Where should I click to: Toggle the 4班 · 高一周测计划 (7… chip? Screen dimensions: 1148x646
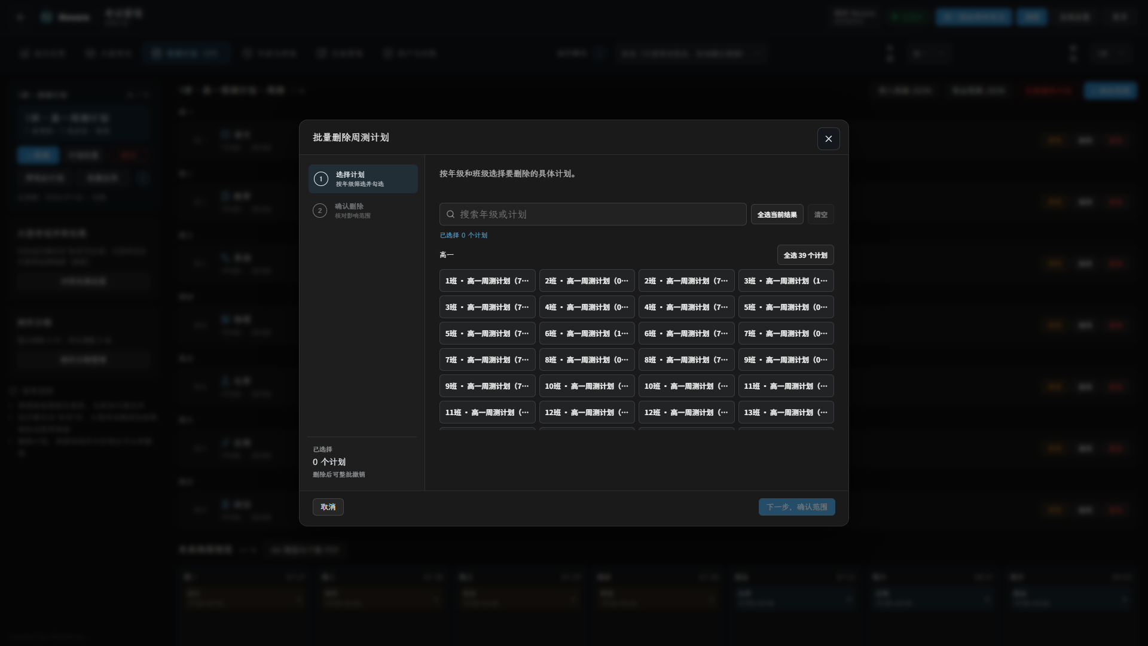(686, 307)
